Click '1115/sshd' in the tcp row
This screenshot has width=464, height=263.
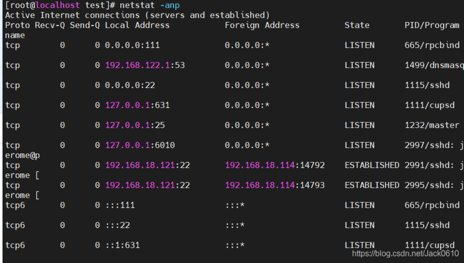(x=427, y=85)
